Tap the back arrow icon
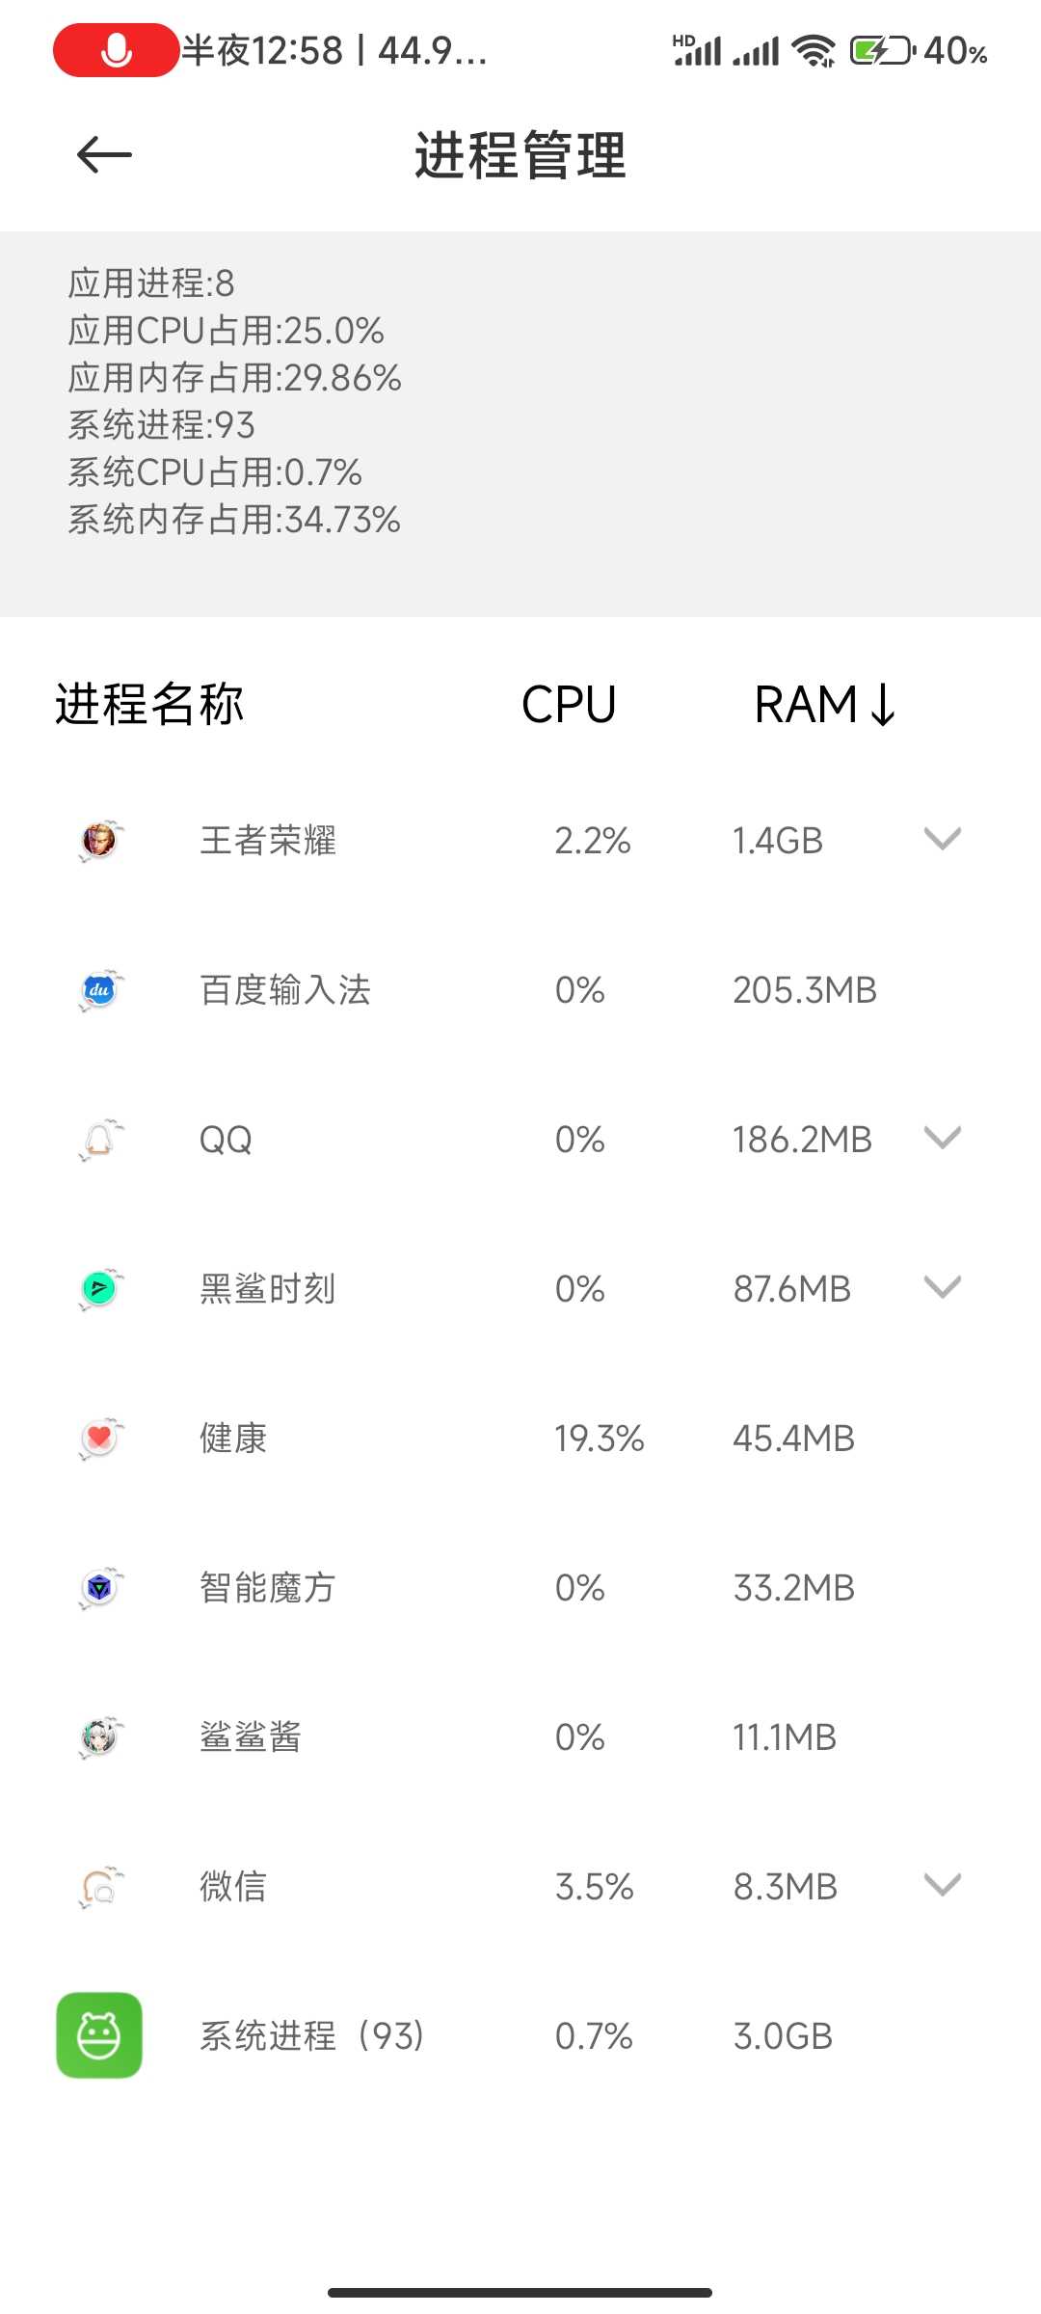The image size is (1041, 2314). click(104, 154)
